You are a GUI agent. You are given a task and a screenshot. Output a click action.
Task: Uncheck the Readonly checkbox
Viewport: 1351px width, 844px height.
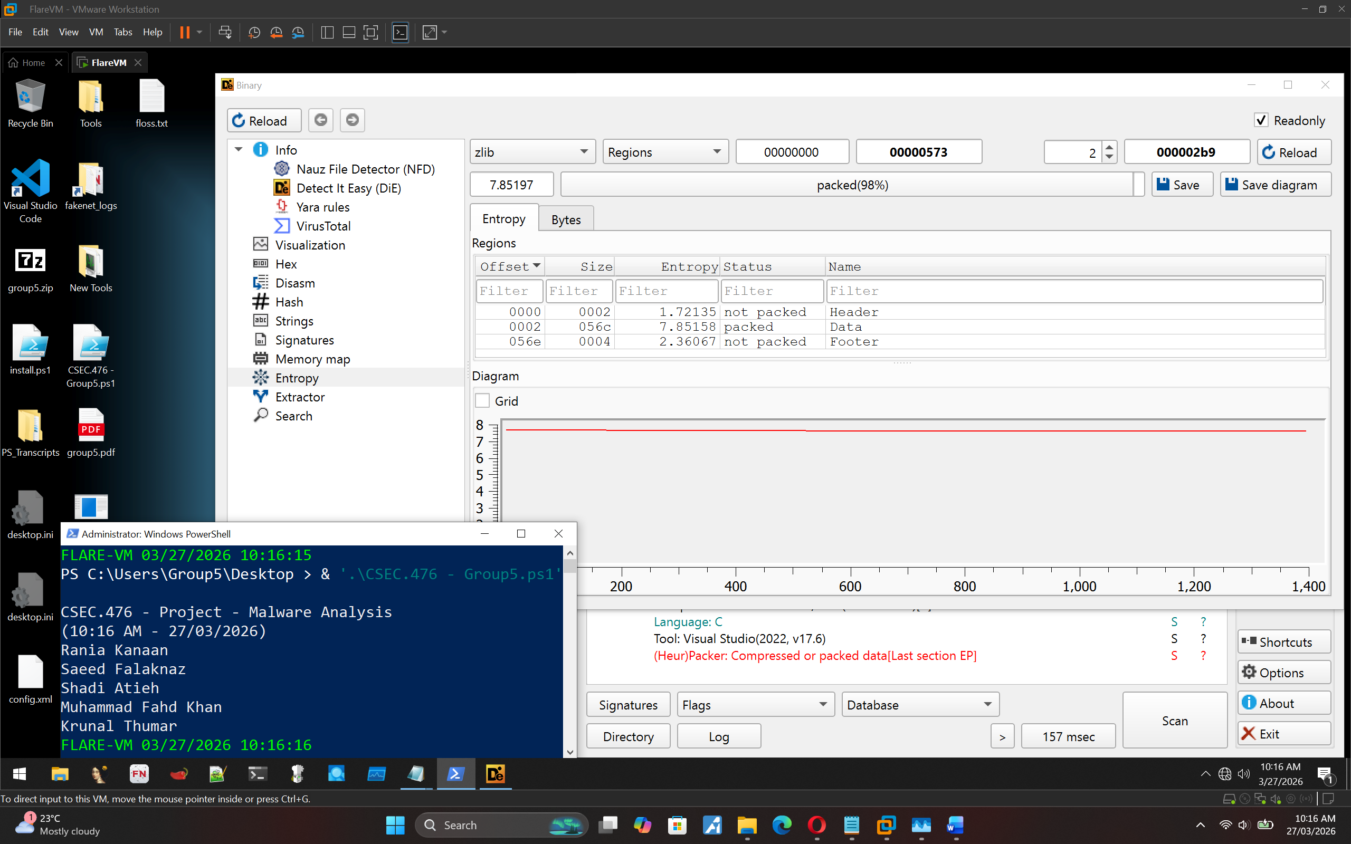[x=1261, y=120]
